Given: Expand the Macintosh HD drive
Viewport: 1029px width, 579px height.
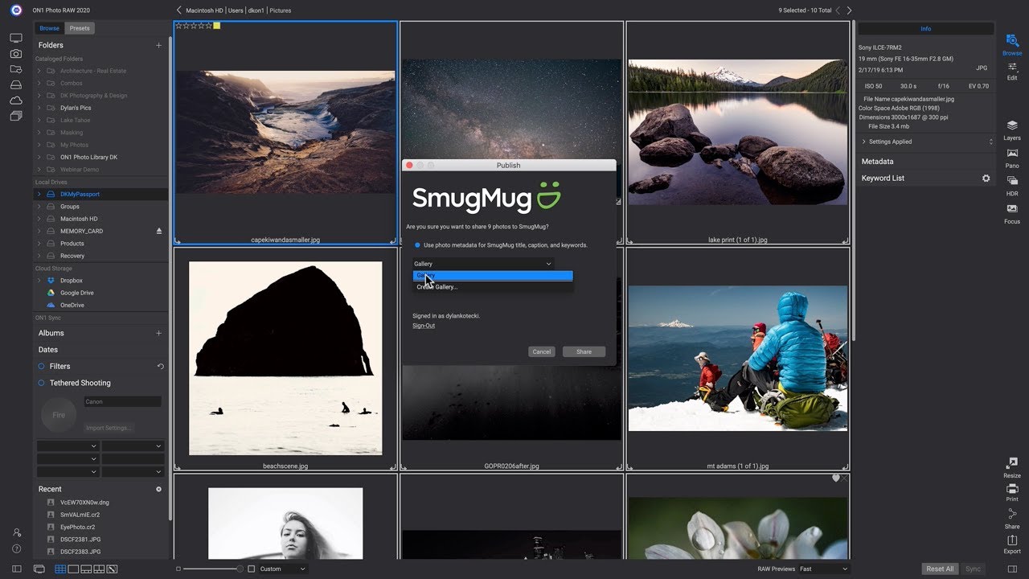Looking at the screenshot, I should [x=39, y=219].
